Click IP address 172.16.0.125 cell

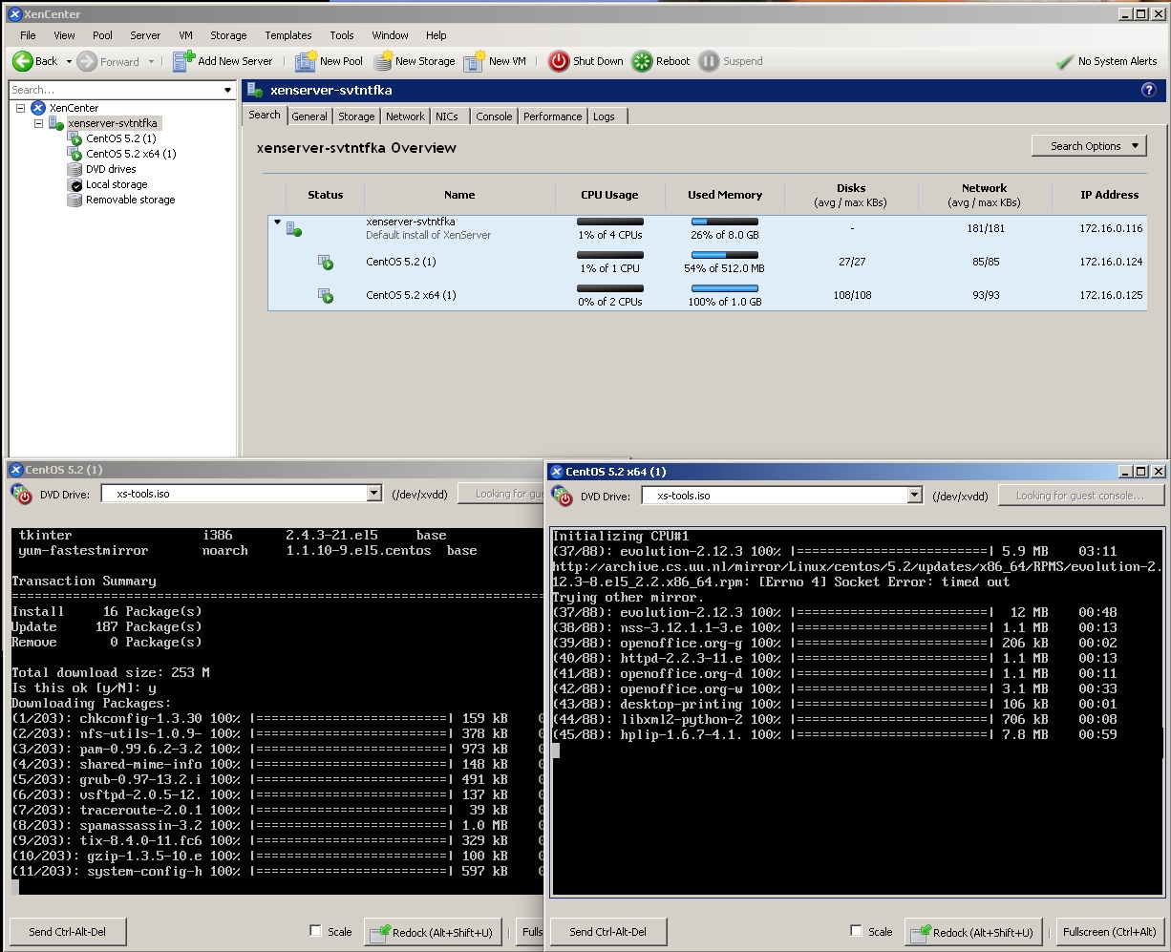[x=1109, y=295]
